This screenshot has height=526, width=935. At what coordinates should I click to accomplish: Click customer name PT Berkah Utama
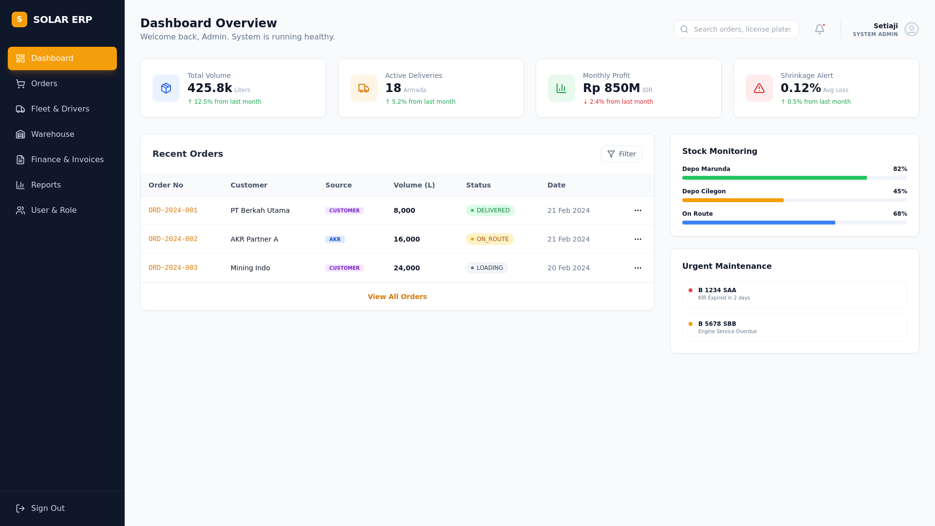(260, 210)
